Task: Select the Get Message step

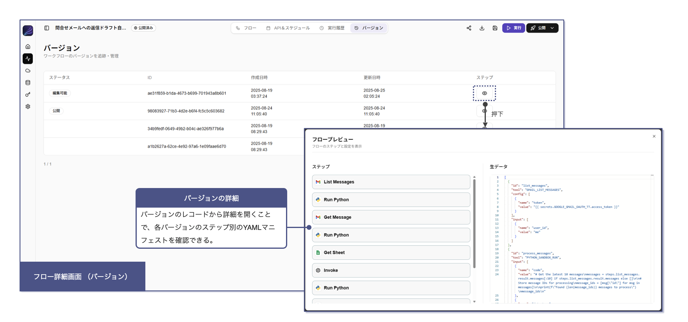Action: 391,217
